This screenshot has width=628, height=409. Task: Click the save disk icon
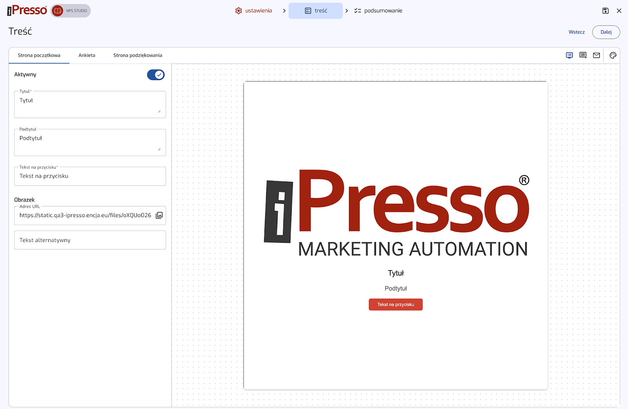click(606, 11)
